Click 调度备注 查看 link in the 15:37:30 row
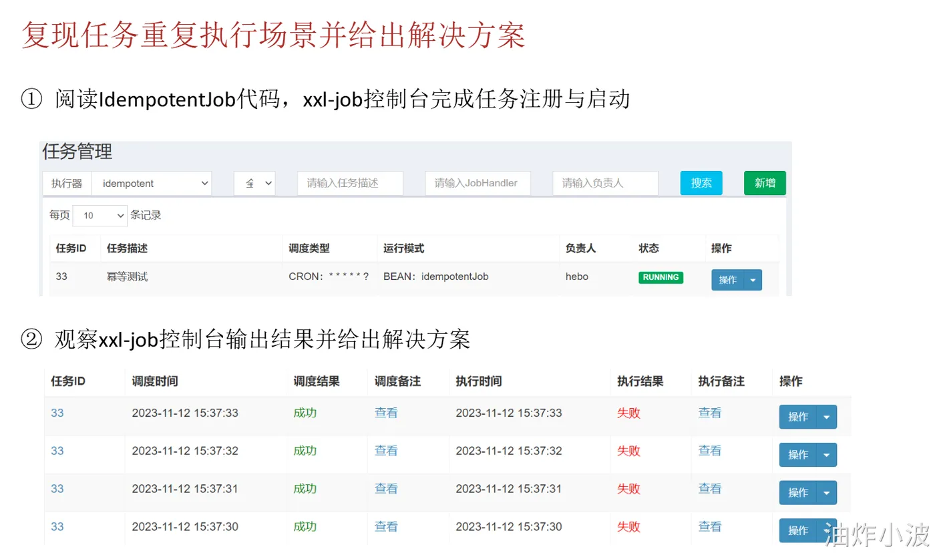Viewport: 935px width, 553px height. tap(386, 527)
